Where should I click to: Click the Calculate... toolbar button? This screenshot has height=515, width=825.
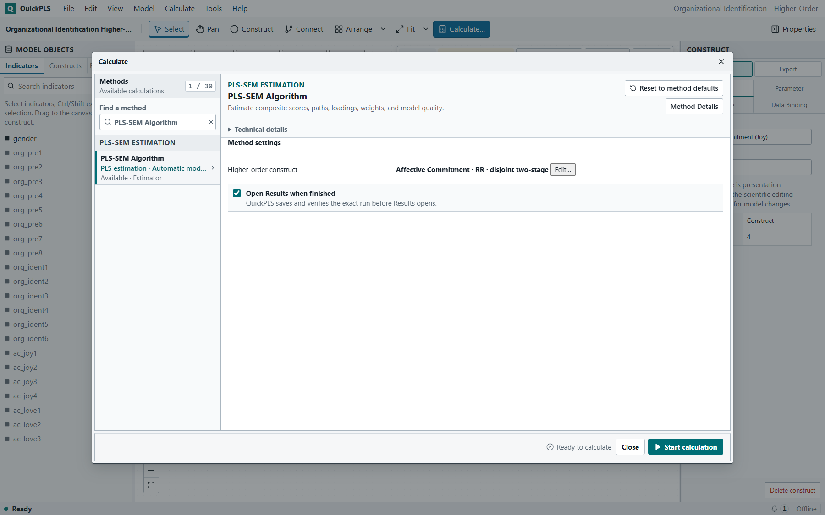462,29
